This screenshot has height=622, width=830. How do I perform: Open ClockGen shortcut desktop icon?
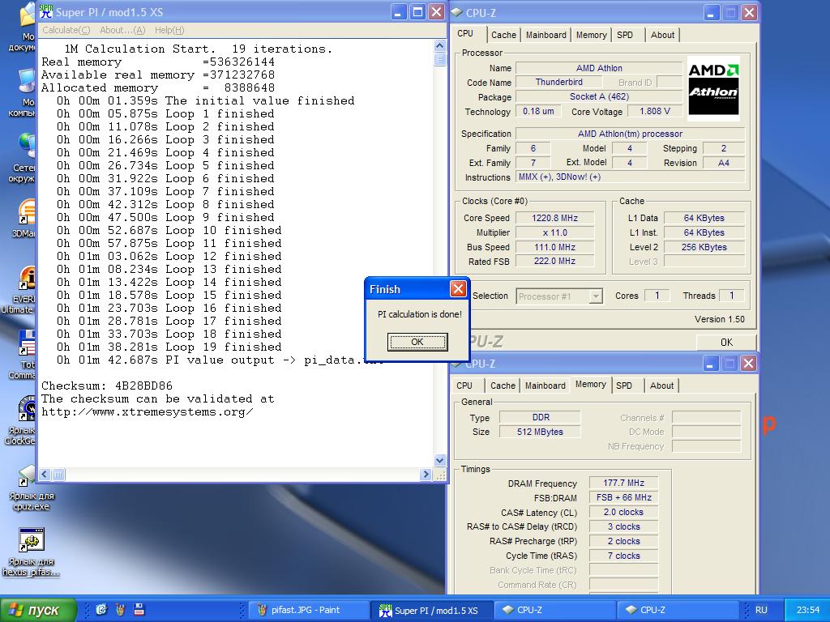coord(21,421)
